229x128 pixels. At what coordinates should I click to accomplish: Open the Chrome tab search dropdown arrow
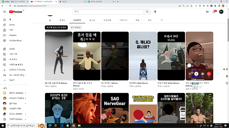click(x=210, y=1)
